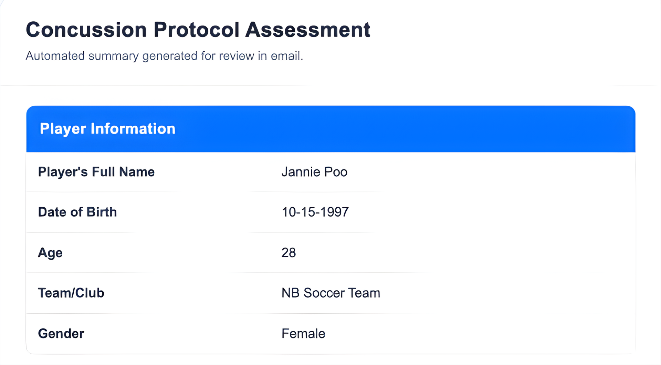Select the Date of Birth label
Viewport: 661px width, 365px height.
tap(77, 212)
